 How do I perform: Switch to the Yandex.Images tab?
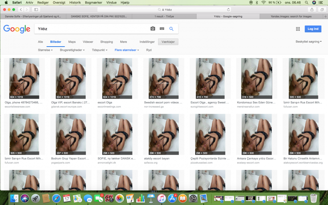click(291, 16)
